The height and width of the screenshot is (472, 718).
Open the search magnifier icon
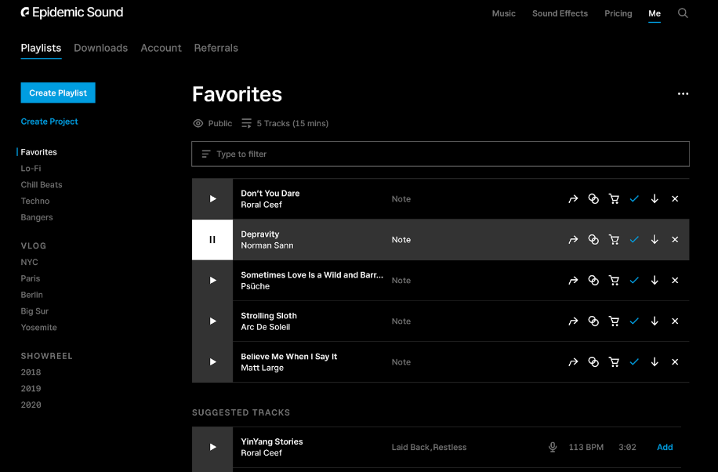pos(683,13)
